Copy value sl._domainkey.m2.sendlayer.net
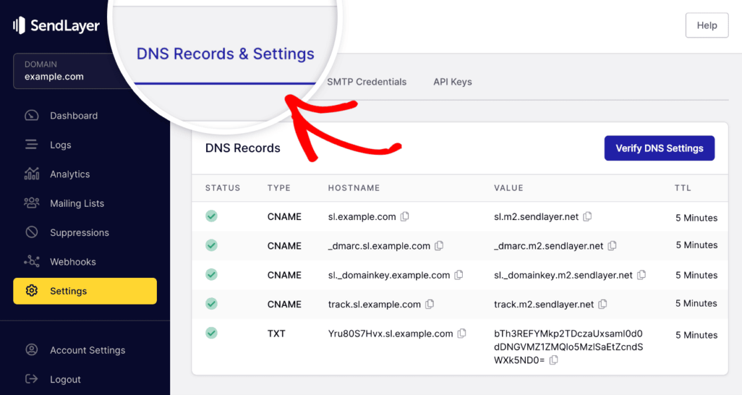Image resolution: width=742 pixels, height=395 pixels. point(642,275)
